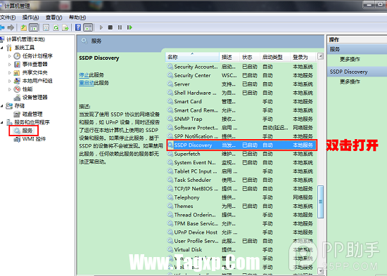Expand the 任务计划程序 node arrow
The width and height of the screenshot is (387, 276).
coord(10,56)
